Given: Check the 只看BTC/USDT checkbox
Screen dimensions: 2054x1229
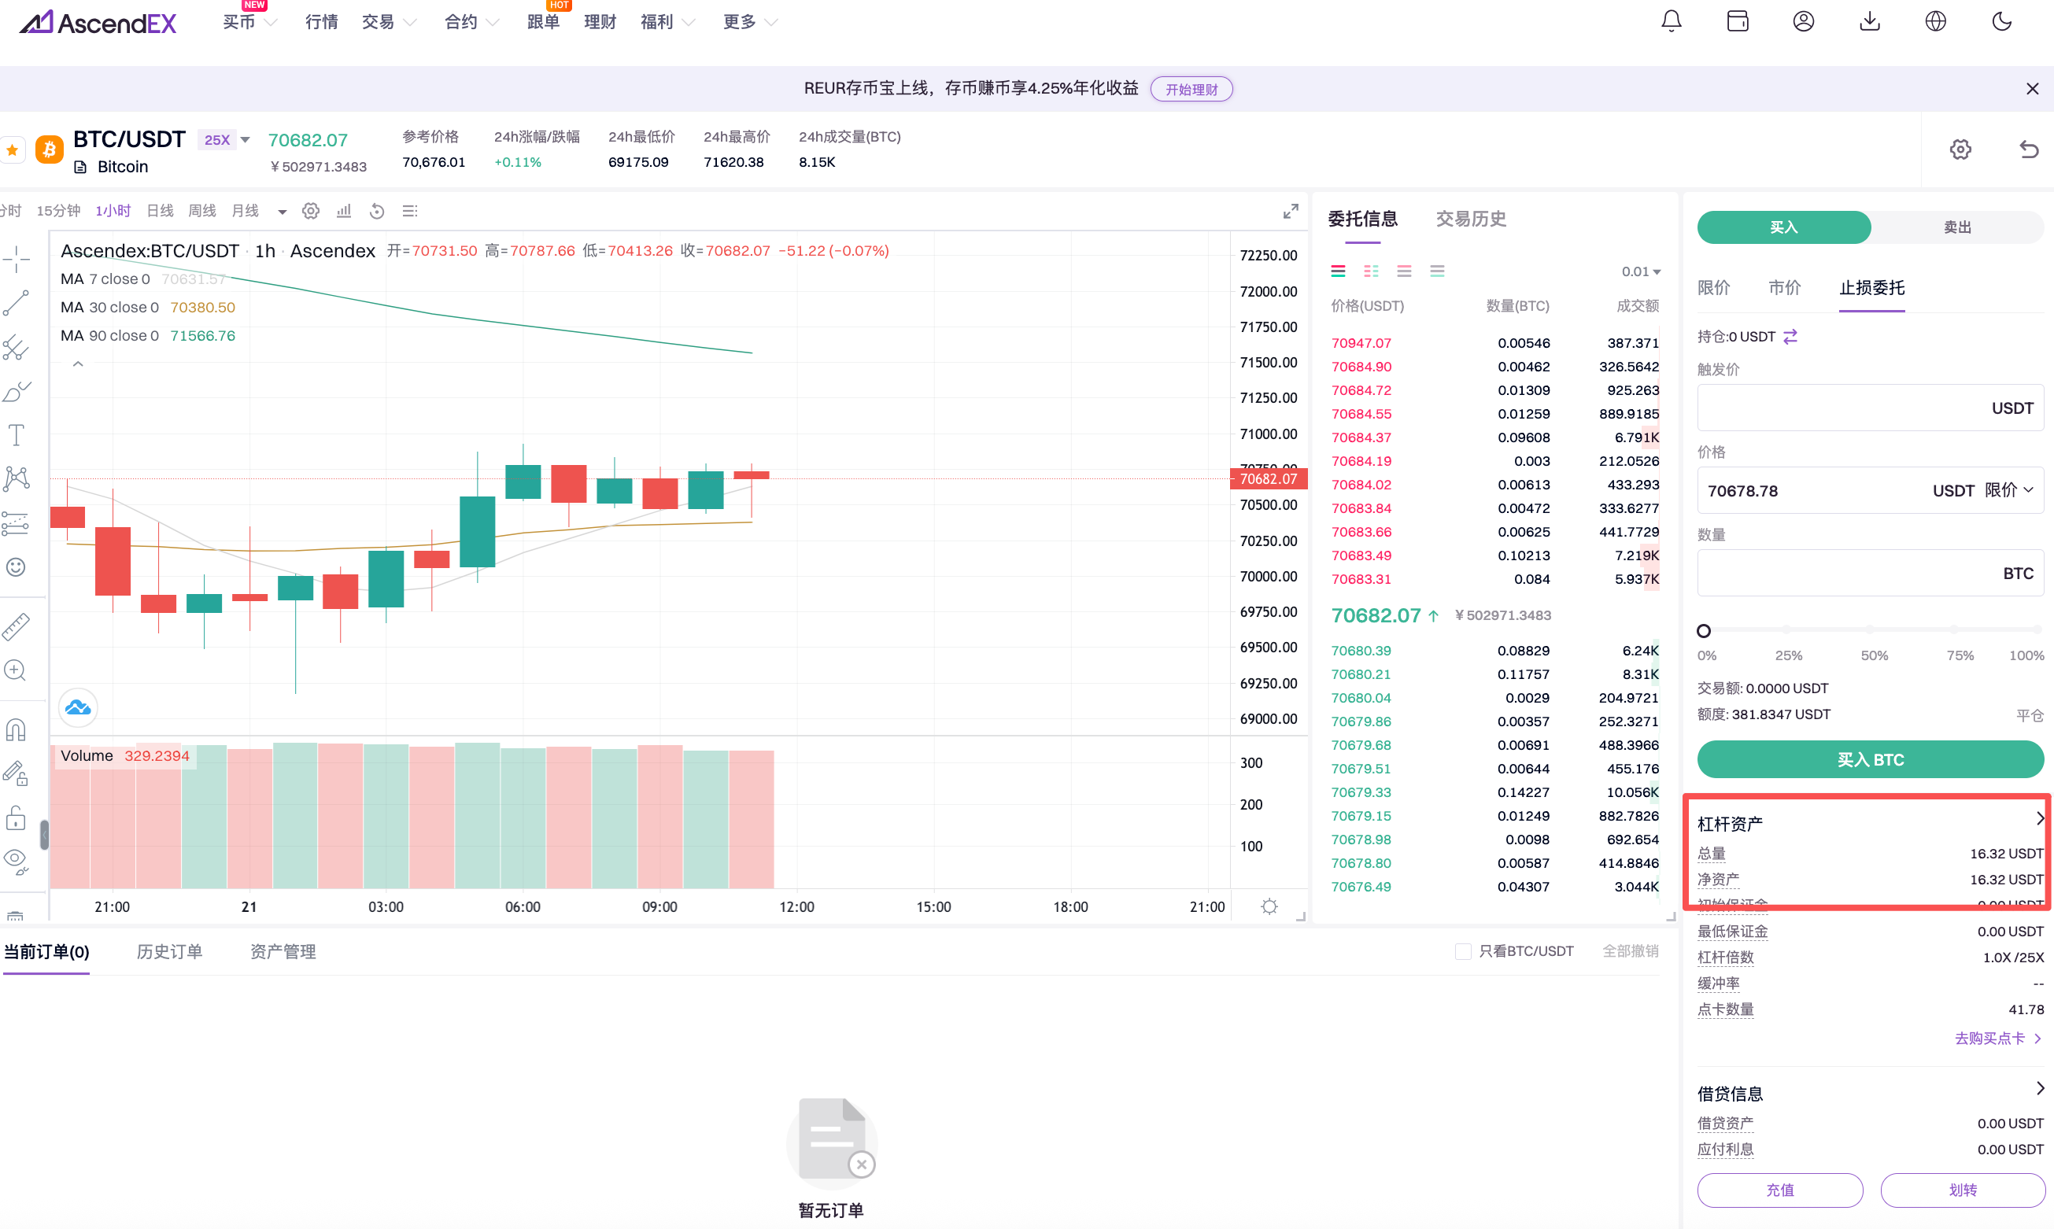Looking at the screenshot, I should (x=1463, y=950).
